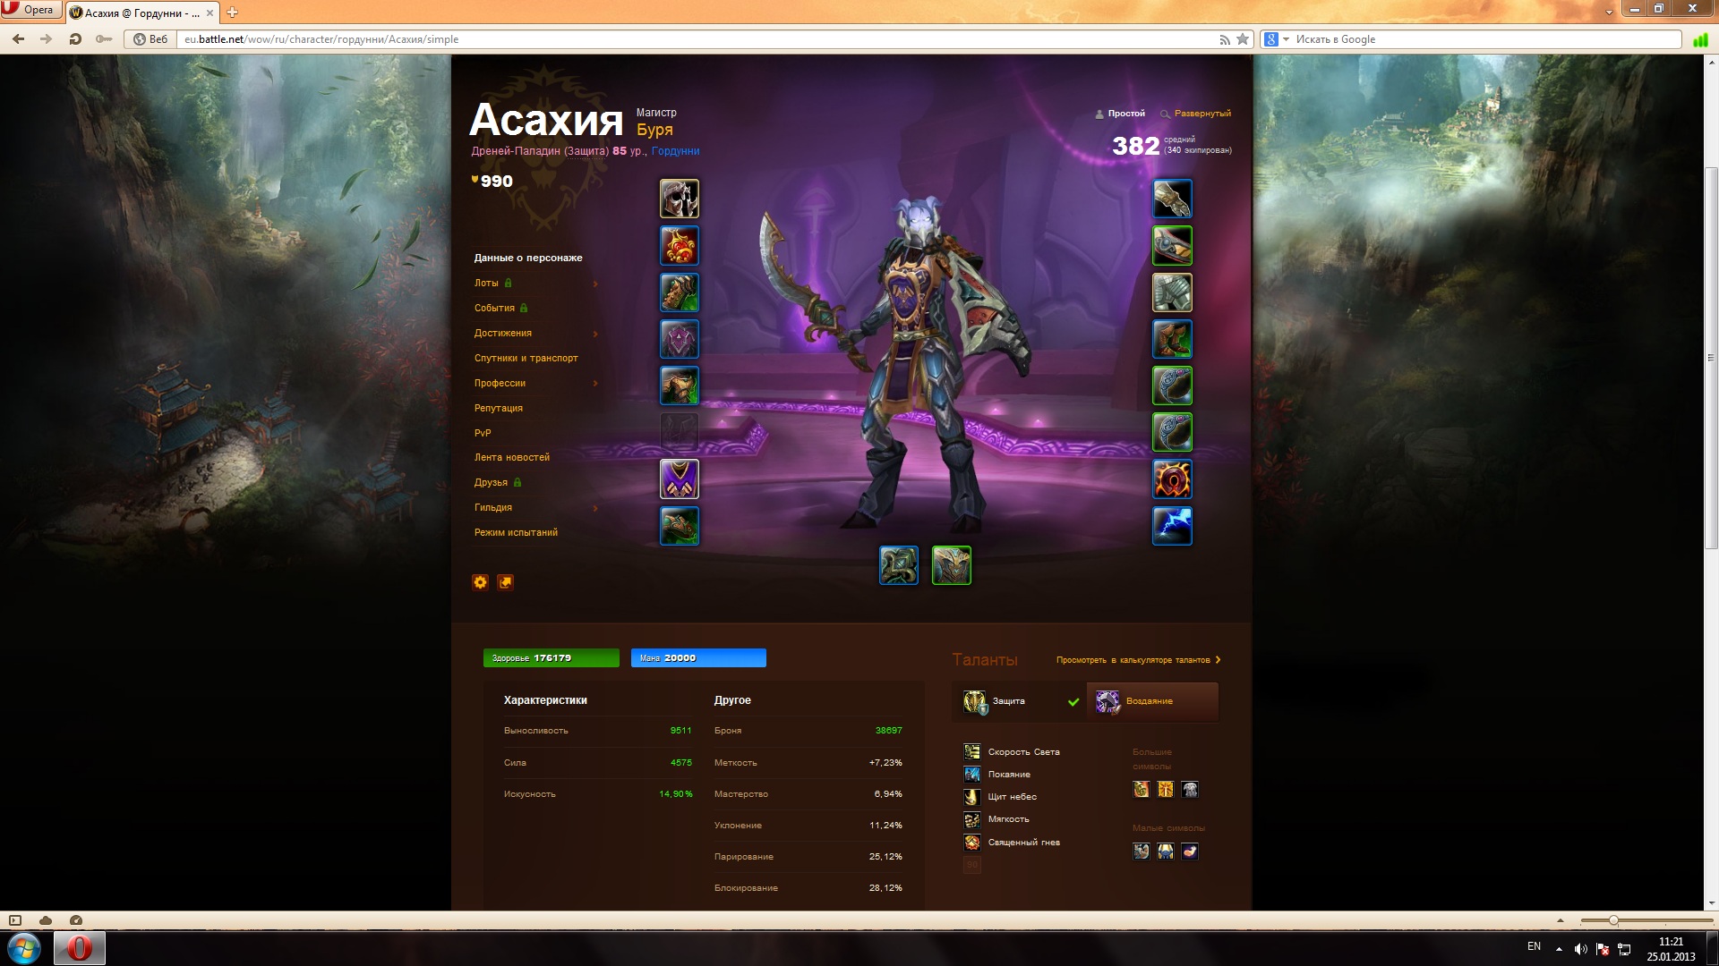
Task: Inspect the second ring slot icon
Action: pos(1172,432)
